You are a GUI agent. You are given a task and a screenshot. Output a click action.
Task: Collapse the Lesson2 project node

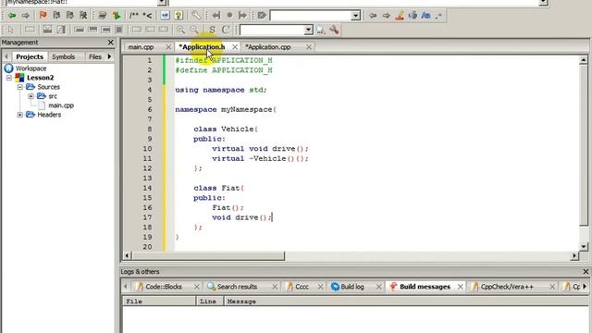click(x=9, y=78)
